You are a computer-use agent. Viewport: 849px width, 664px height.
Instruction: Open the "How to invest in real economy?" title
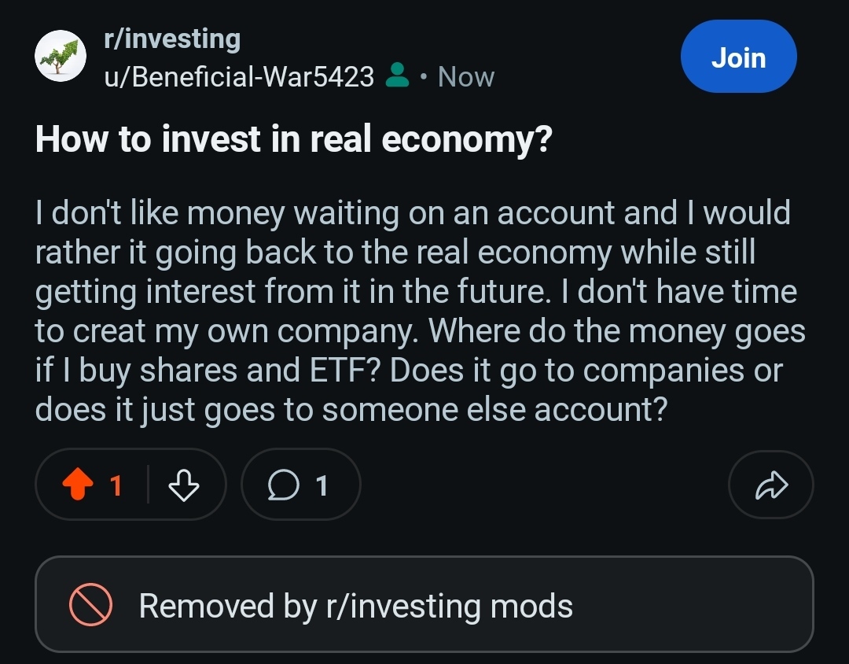pos(294,139)
